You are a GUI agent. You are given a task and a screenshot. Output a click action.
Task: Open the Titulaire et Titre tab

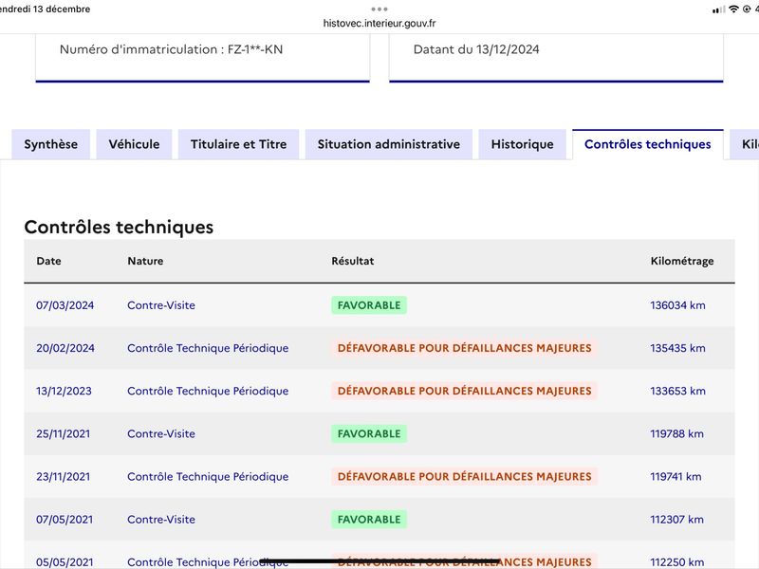coord(239,144)
